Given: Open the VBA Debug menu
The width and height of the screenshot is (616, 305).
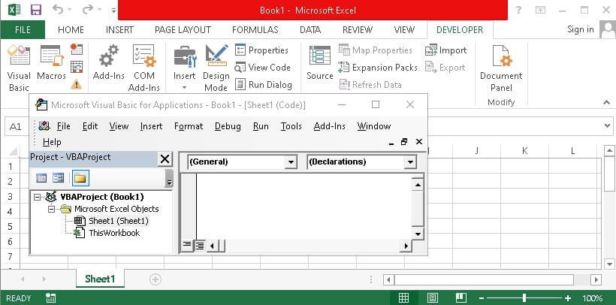Looking at the screenshot, I should [228, 126].
